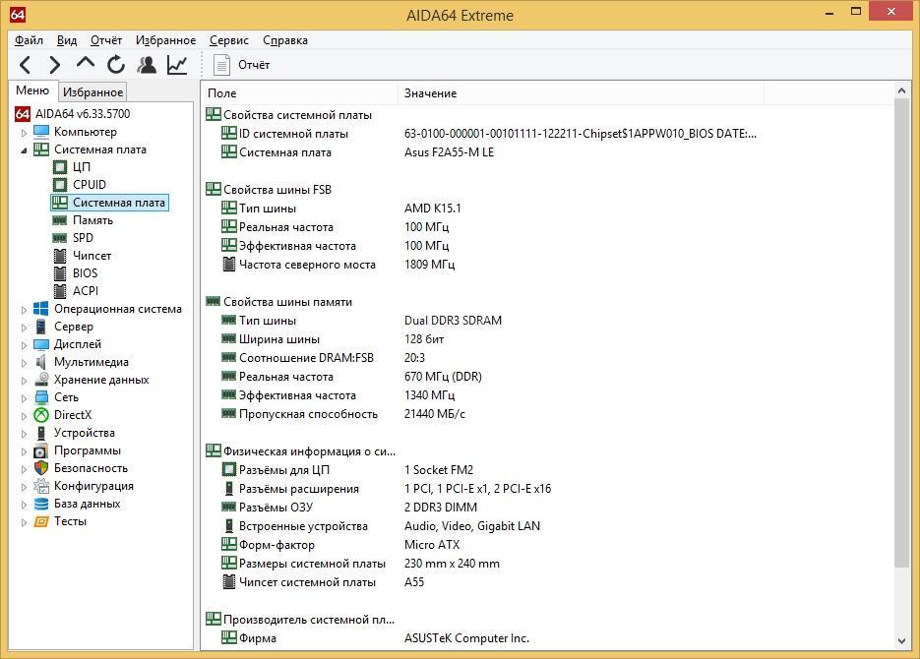Collapse the Системная плата tree node
The width and height of the screenshot is (920, 659).
(x=24, y=150)
